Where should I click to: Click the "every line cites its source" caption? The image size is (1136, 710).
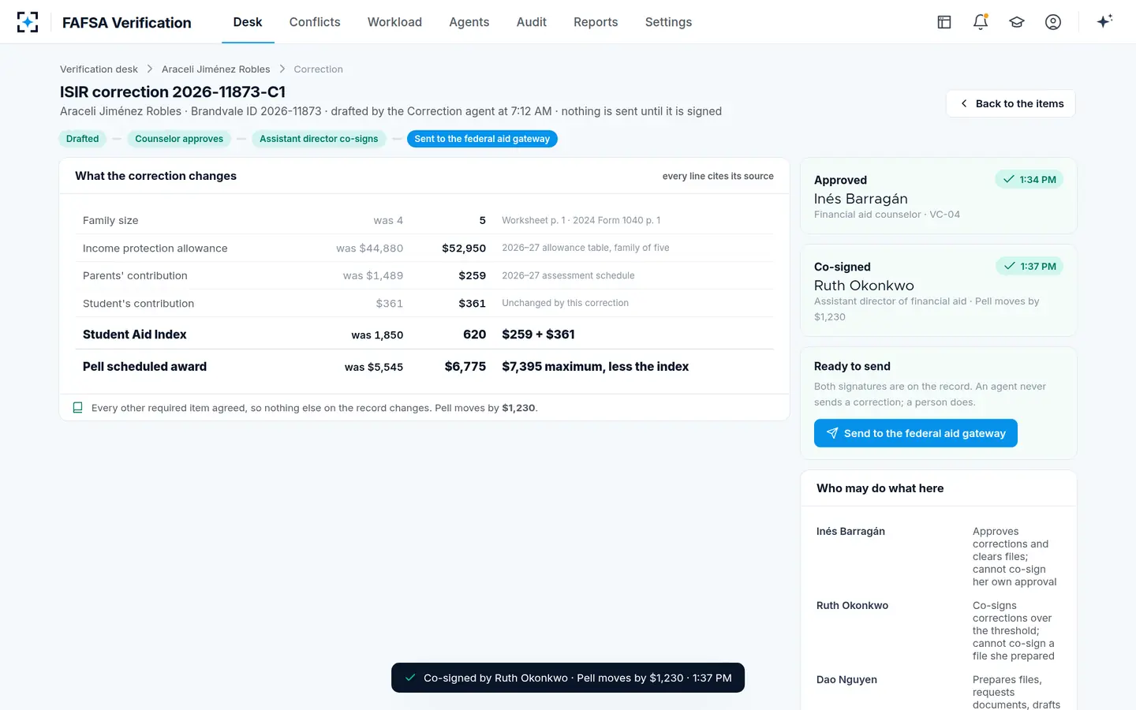(x=718, y=176)
